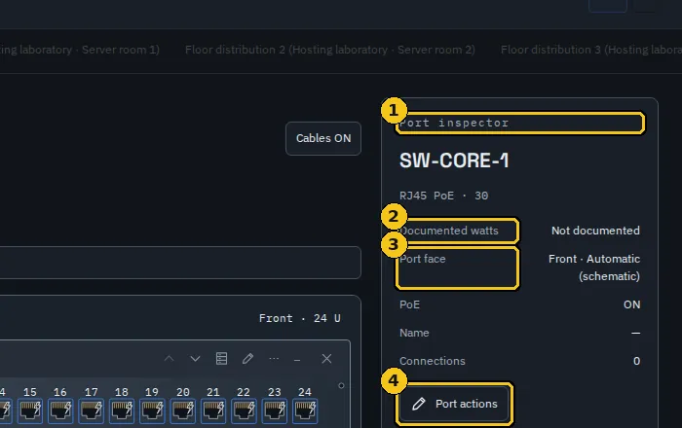Select RJ45 PoE port 17
This screenshot has width=682, height=428.
point(91,410)
